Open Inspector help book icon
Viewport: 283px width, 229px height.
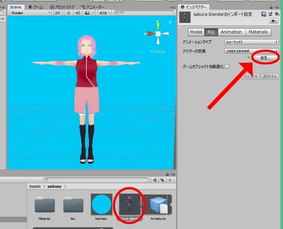tap(264, 14)
